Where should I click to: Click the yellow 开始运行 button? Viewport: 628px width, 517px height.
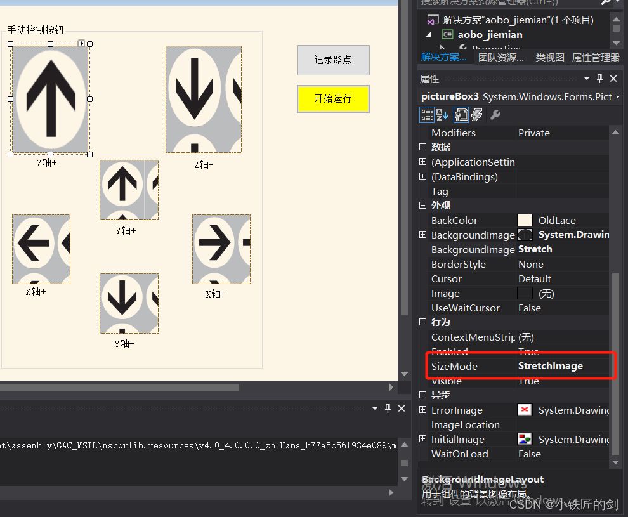click(333, 98)
